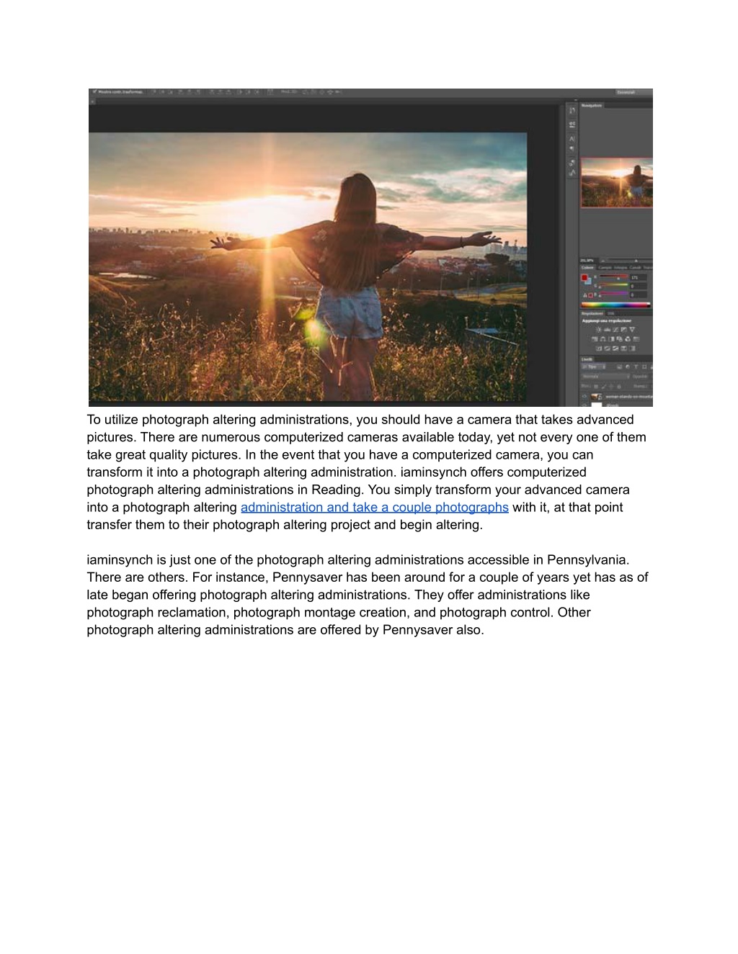
Task: Tick the Mostra contr. trasformaz. checkbox
Action: point(94,92)
